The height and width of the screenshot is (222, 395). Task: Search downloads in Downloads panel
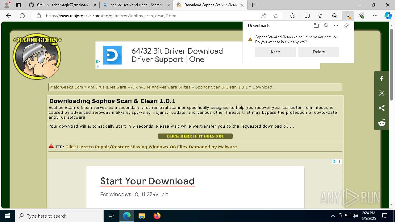[326, 26]
